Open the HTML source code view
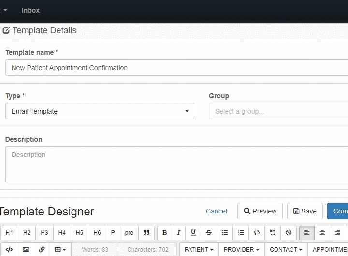The height and width of the screenshot is (256, 348). pos(9,250)
